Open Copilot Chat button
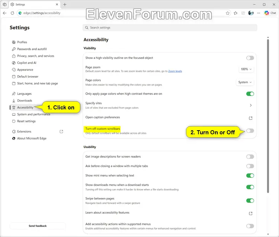Screen dimensions: 279x237 click(x=270, y=13)
